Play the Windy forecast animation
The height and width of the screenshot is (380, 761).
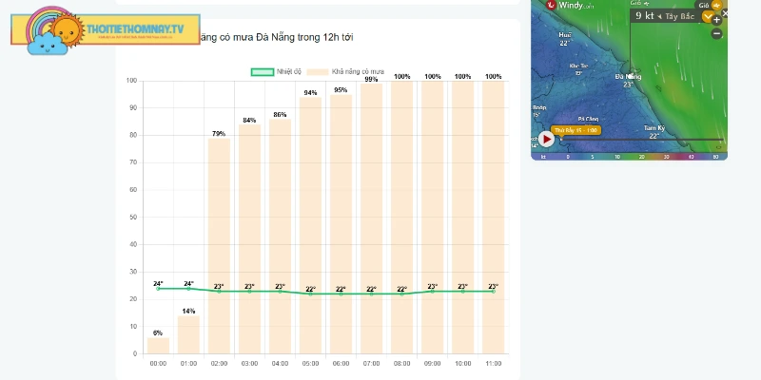point(546,139)
